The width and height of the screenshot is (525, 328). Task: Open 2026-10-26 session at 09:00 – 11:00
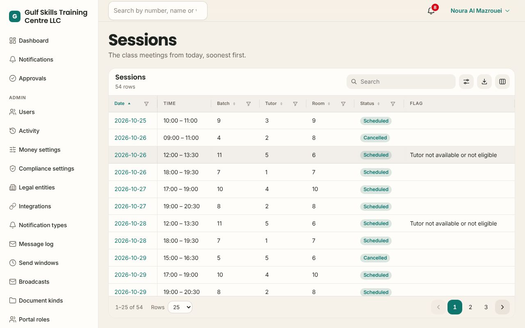[x=130, y=138]
